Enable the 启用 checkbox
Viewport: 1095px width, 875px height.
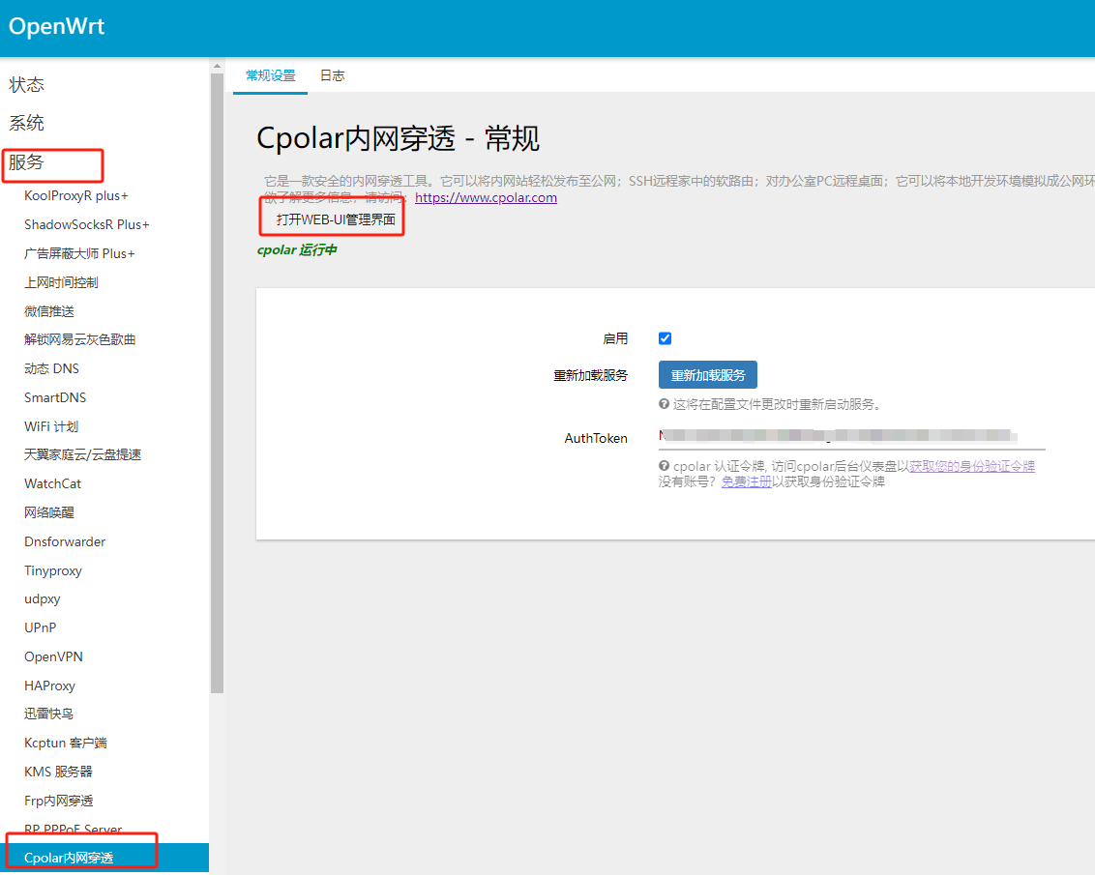pos(665,337)
